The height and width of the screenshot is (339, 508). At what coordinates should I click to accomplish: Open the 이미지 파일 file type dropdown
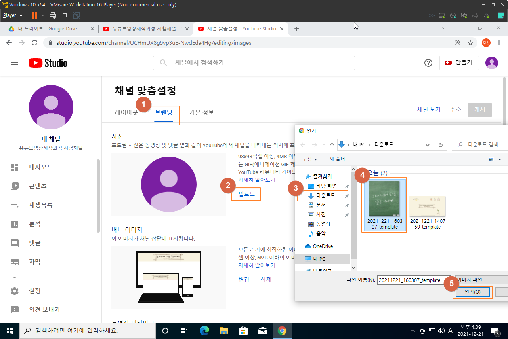(481, 280)
